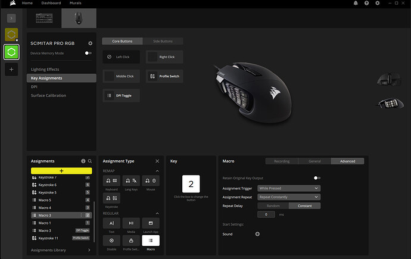Select the Right Click button assignment
Image resolution: width=411 pixels, height=259 pixels.
(x=164, y=57)
